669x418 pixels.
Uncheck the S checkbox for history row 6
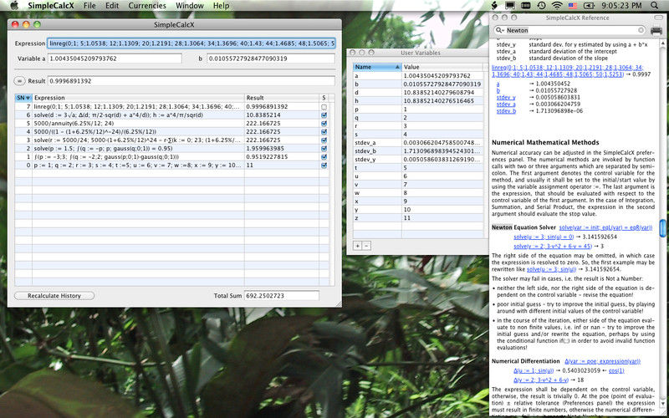pos(324,115)
